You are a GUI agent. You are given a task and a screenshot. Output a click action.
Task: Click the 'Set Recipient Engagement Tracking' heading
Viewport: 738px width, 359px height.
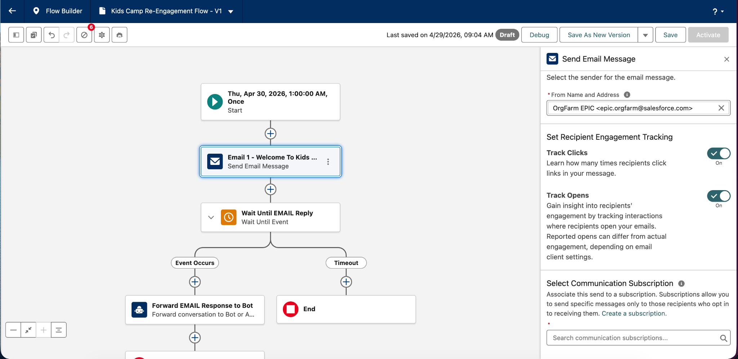click(x=610, y=137)
